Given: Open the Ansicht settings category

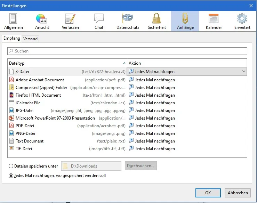Looking at the screenshot, I should pyautogui.click(x=42, y=21).
